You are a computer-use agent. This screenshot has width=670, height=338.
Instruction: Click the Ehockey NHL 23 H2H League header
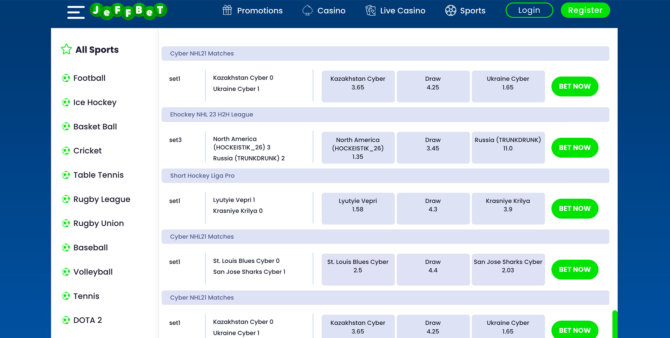click(385, 114)
